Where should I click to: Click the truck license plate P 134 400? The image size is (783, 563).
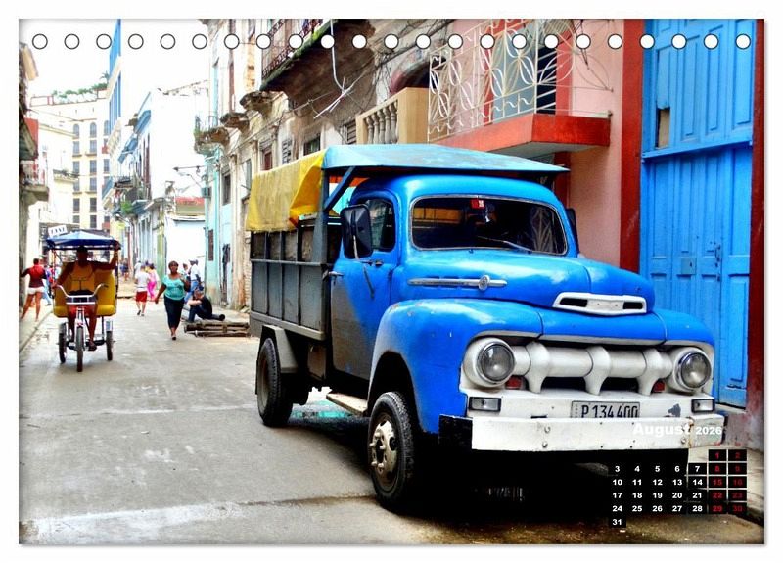(605, 409)
